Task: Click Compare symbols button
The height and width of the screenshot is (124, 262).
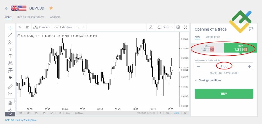Action: (x=42, y=27)
